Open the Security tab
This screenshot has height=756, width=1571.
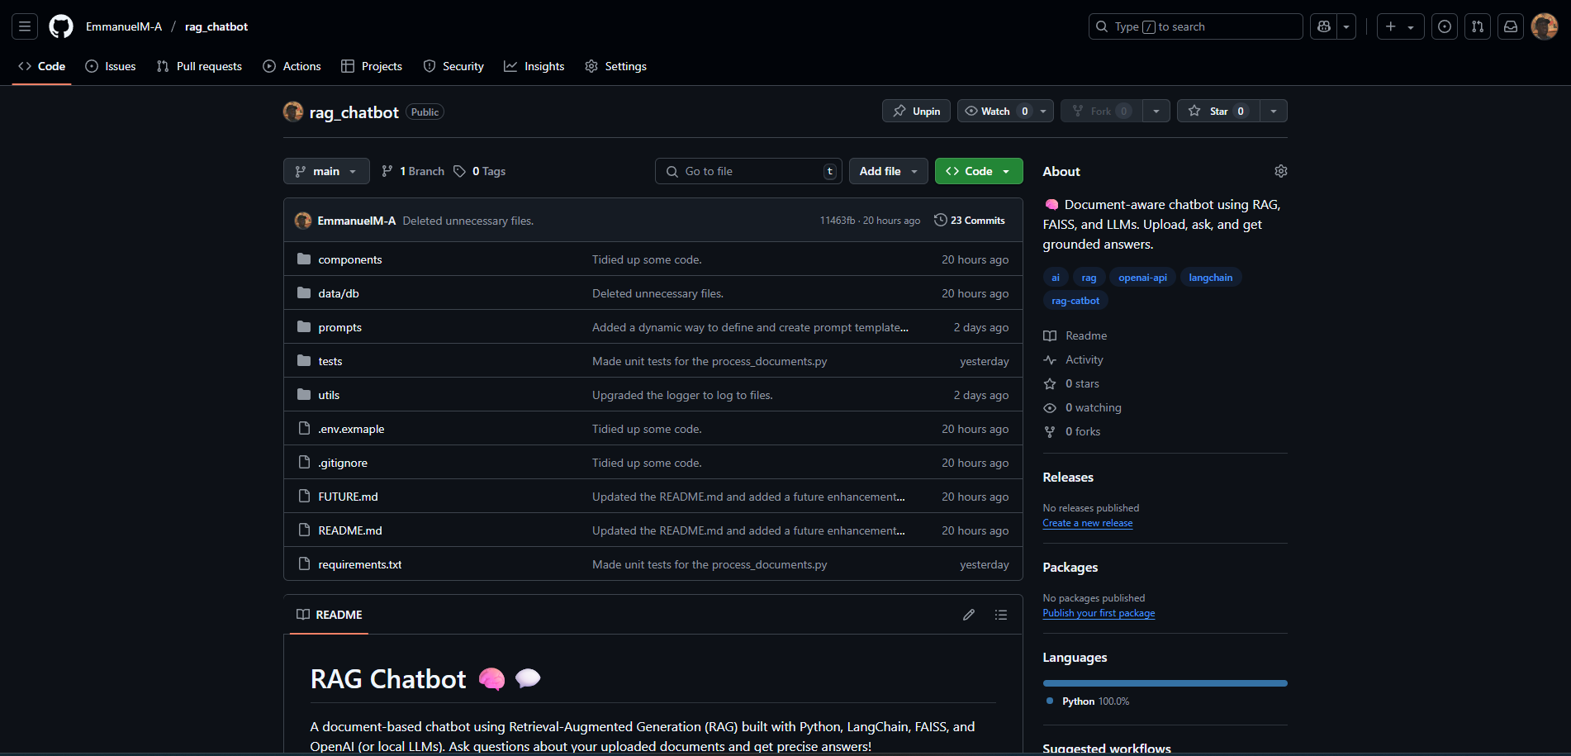tap(453, 66)
